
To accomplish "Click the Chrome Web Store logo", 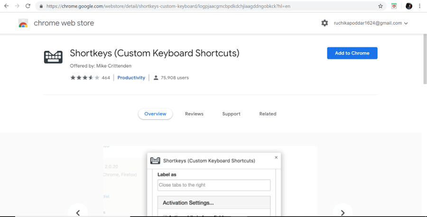I will pyautogui.click(x=23, y=23).
